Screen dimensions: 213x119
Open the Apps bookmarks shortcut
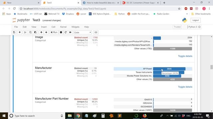7,14
